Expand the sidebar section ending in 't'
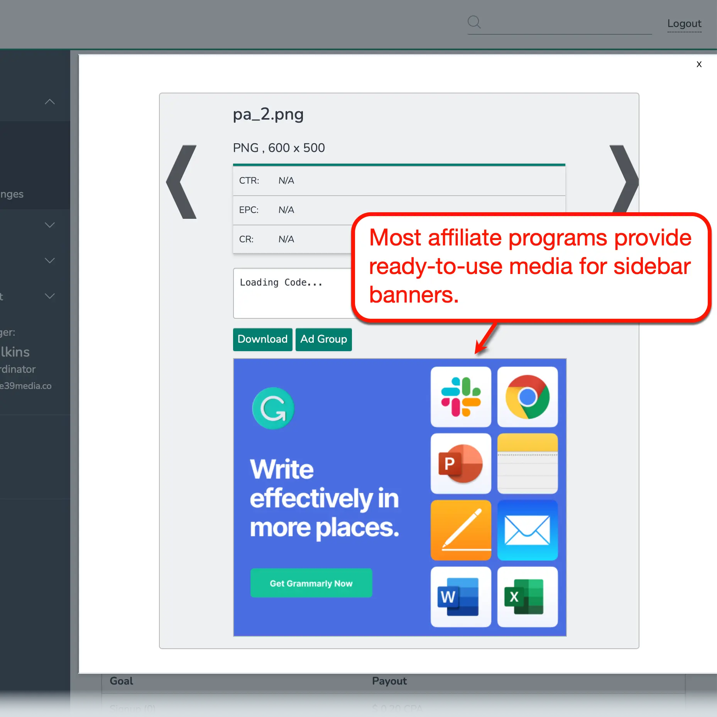Screen dimensions: 717x717 pos(50,296)
